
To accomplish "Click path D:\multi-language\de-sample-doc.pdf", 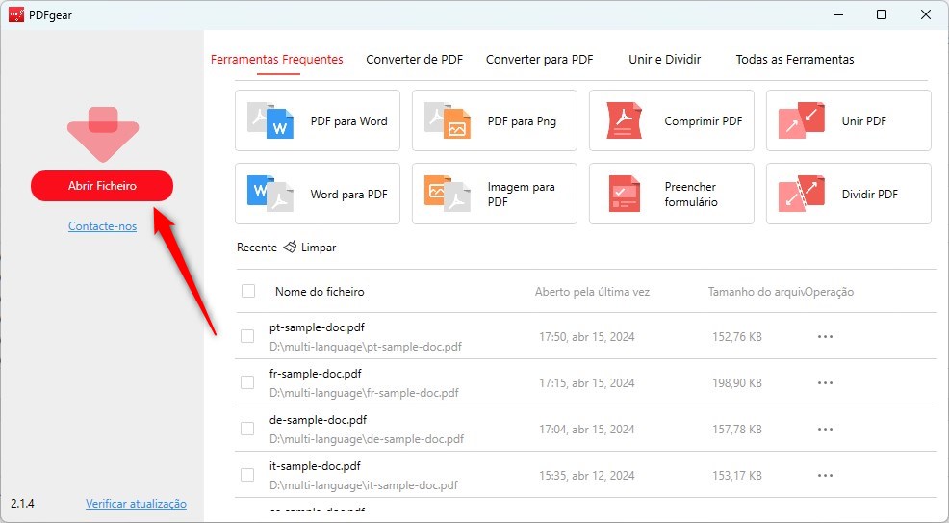I will (367, 439).
